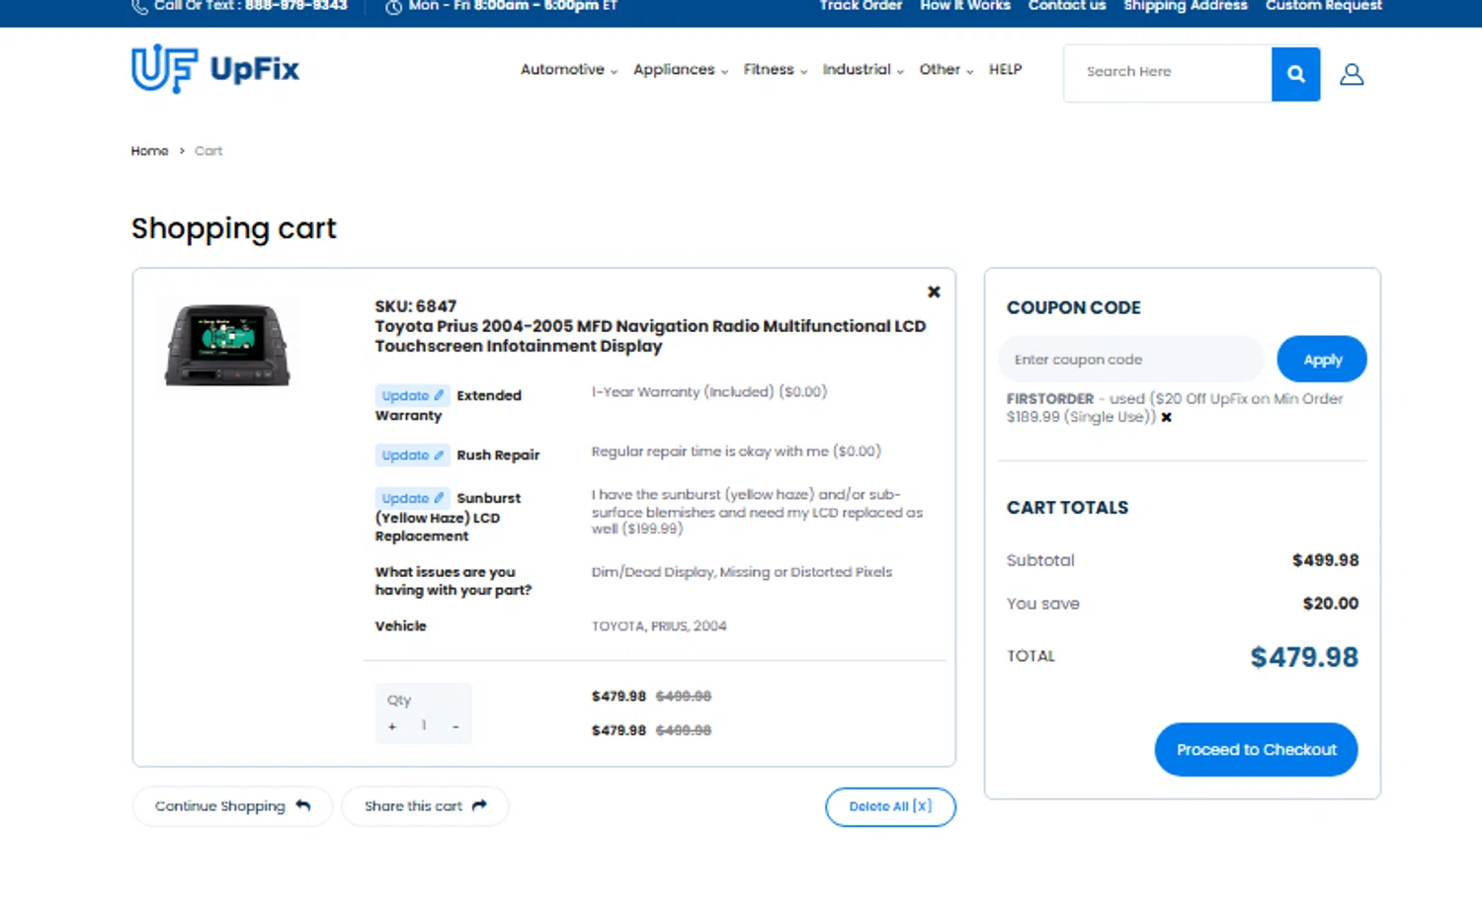Image resolution: width=1482 pixels, height=911 pixels.
Task: Focus the Enter coupon code field
Action: point(1131,360)
